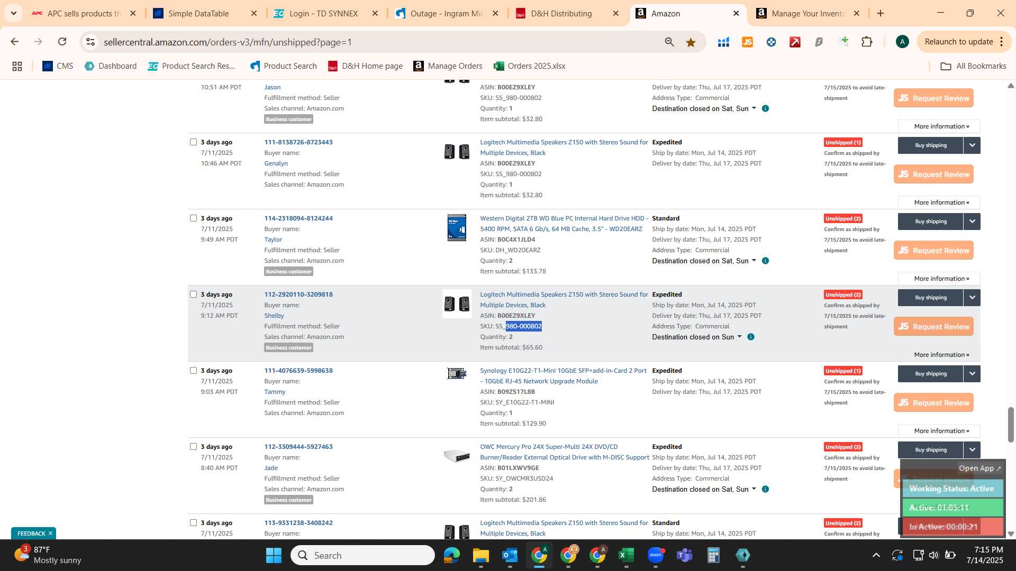This screenshot has height=571, width=1016.
Task: Expand Buy shipping dropdown for Tammy's order
Action: pos(972,374)
